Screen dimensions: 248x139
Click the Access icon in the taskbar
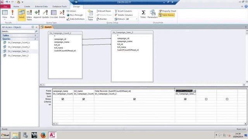(x=52, y=135)
